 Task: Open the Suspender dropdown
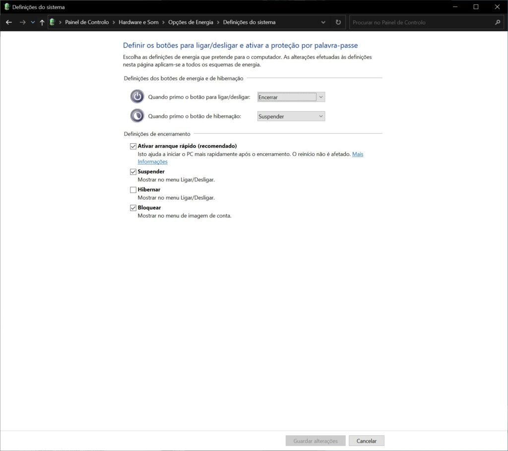[320, 115]
